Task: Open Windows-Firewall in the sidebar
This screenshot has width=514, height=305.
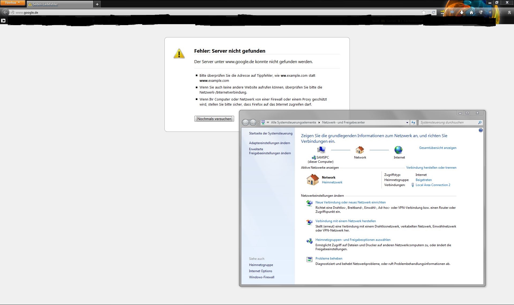Action: click(x=261, y=277)
